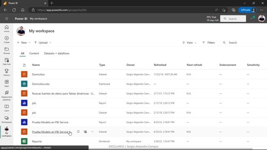Open Prueba Modelo en PBI Service dataset

[x=50, y=132]
